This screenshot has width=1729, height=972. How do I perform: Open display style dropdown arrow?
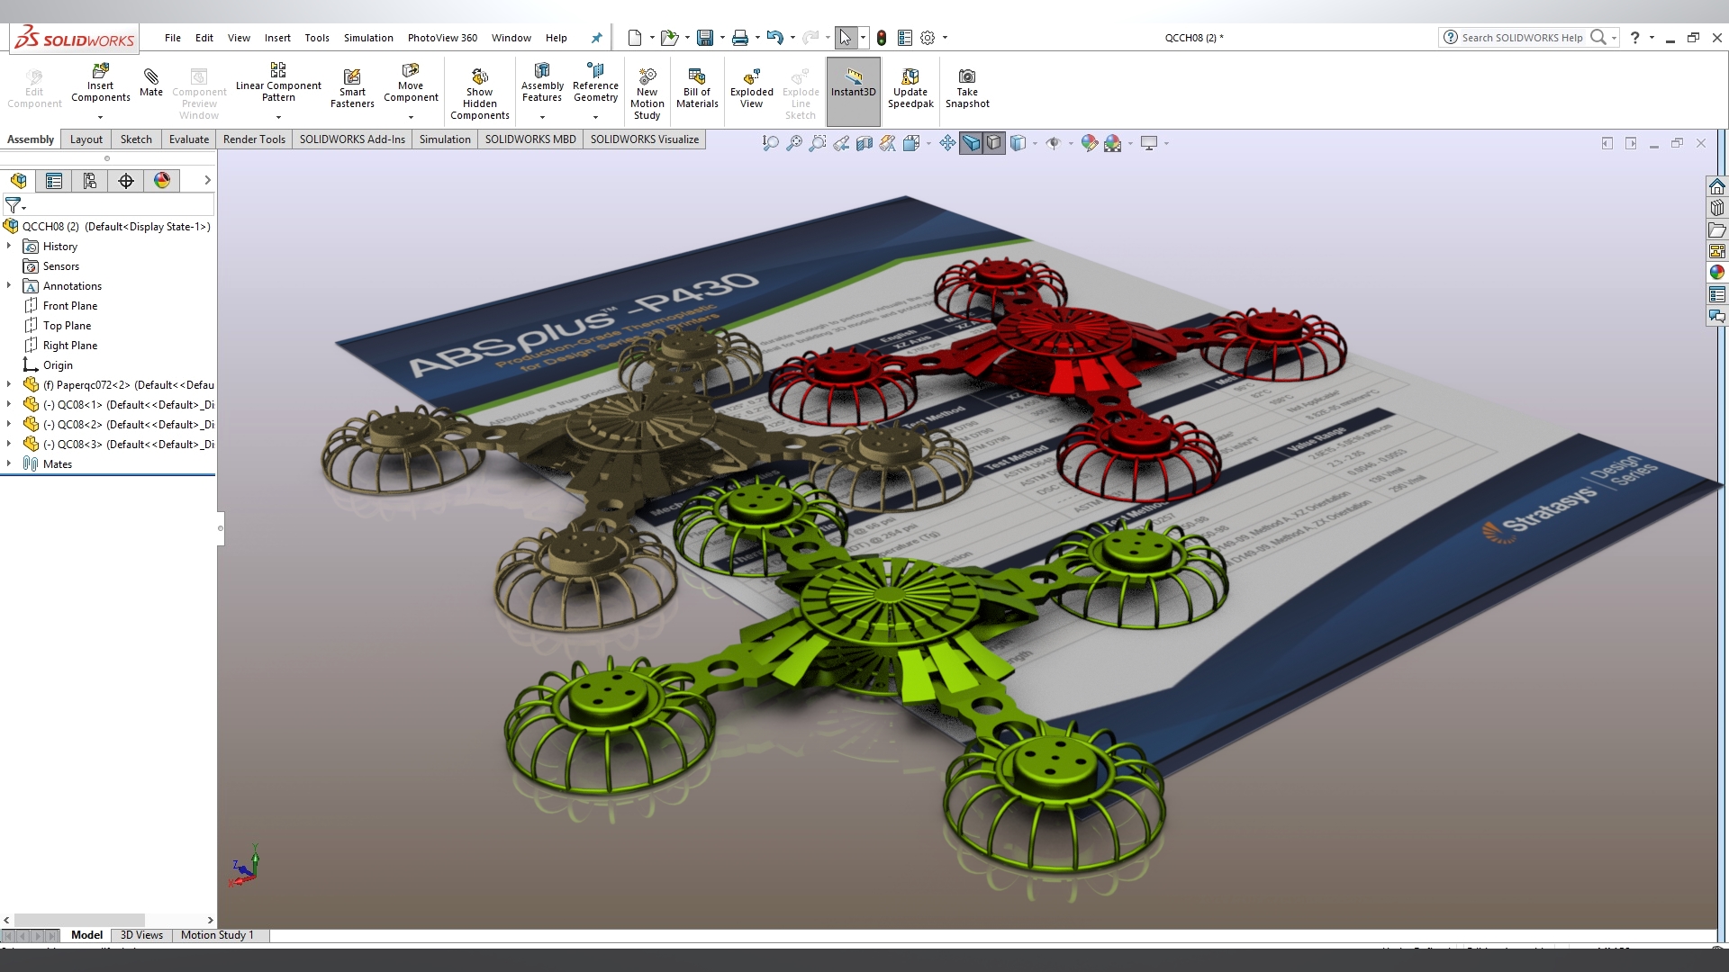(x=1035, y=143)
